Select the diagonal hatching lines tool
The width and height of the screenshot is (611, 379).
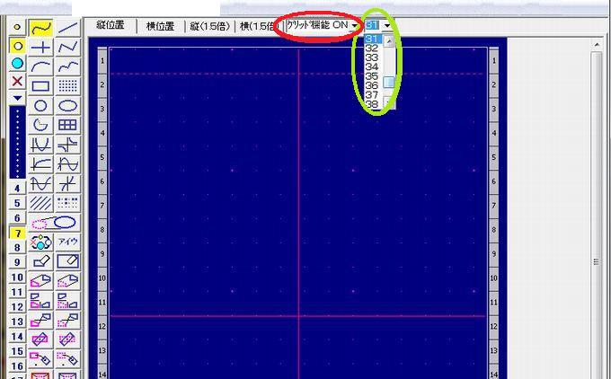[x=40, y=203]
